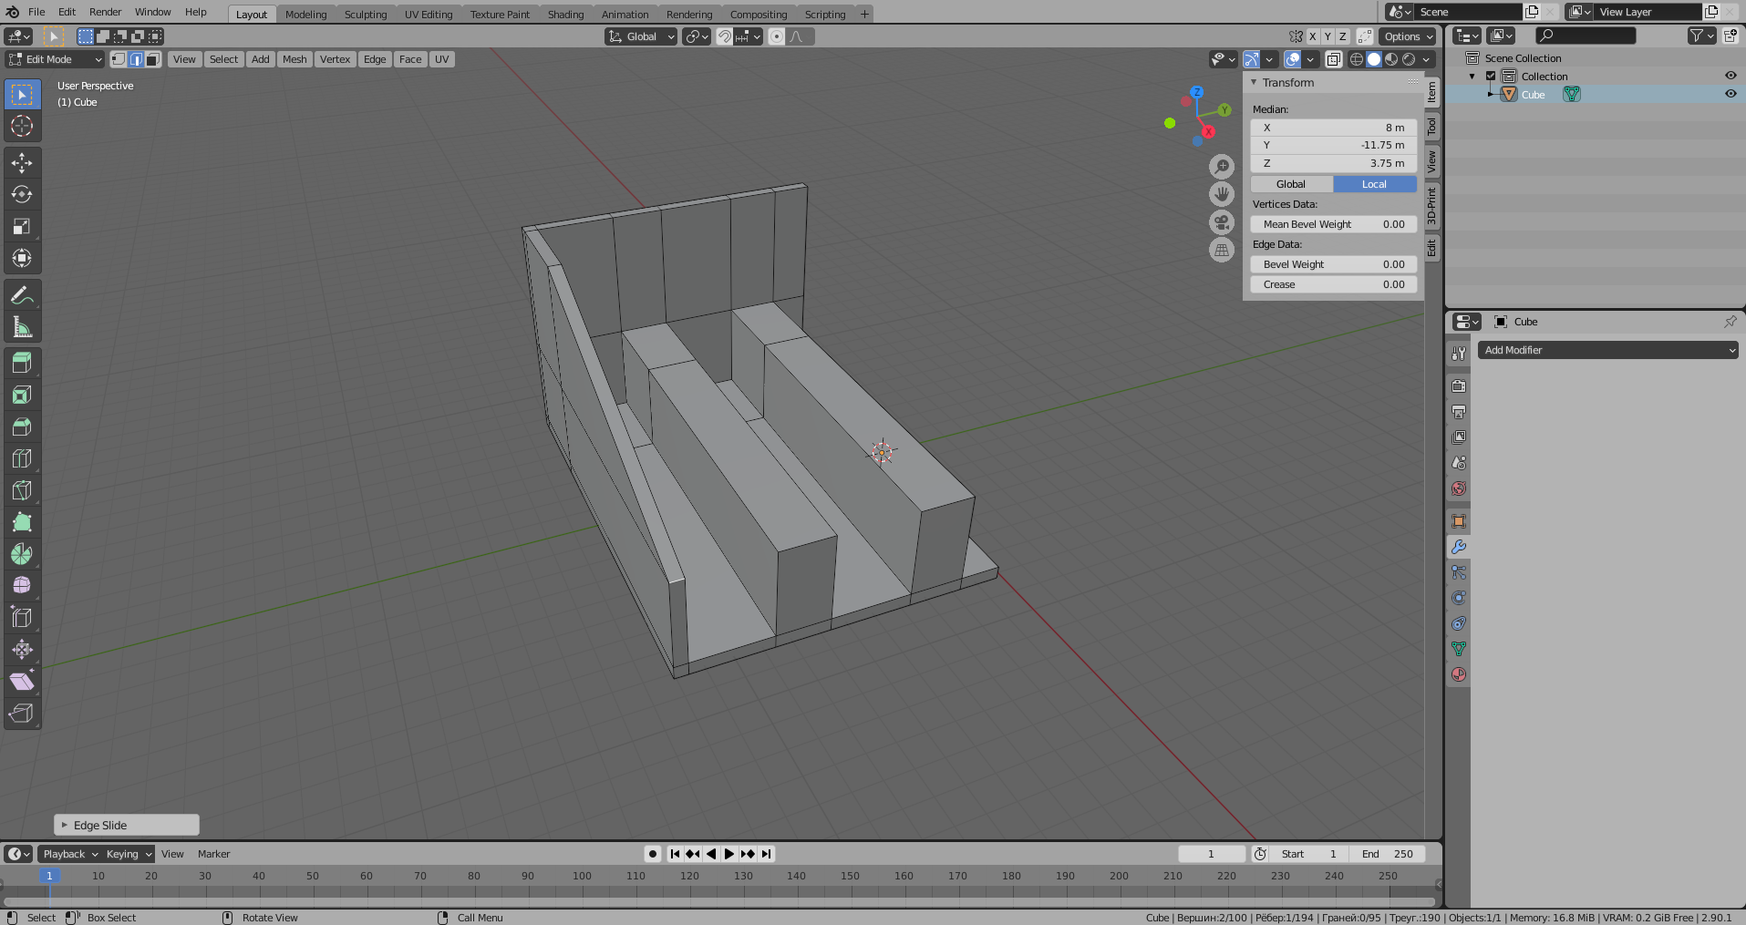The width and height of the screenshot is (1746, 925).
Task: Activate the Scale tool
Action: point(22,227)
